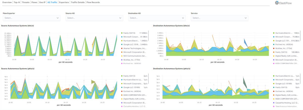Viewport: 303px width, 110px height.
Task: Toggle Google LLC (15169) in Source pkts/s legend
Action: click(x=134, y=87)
